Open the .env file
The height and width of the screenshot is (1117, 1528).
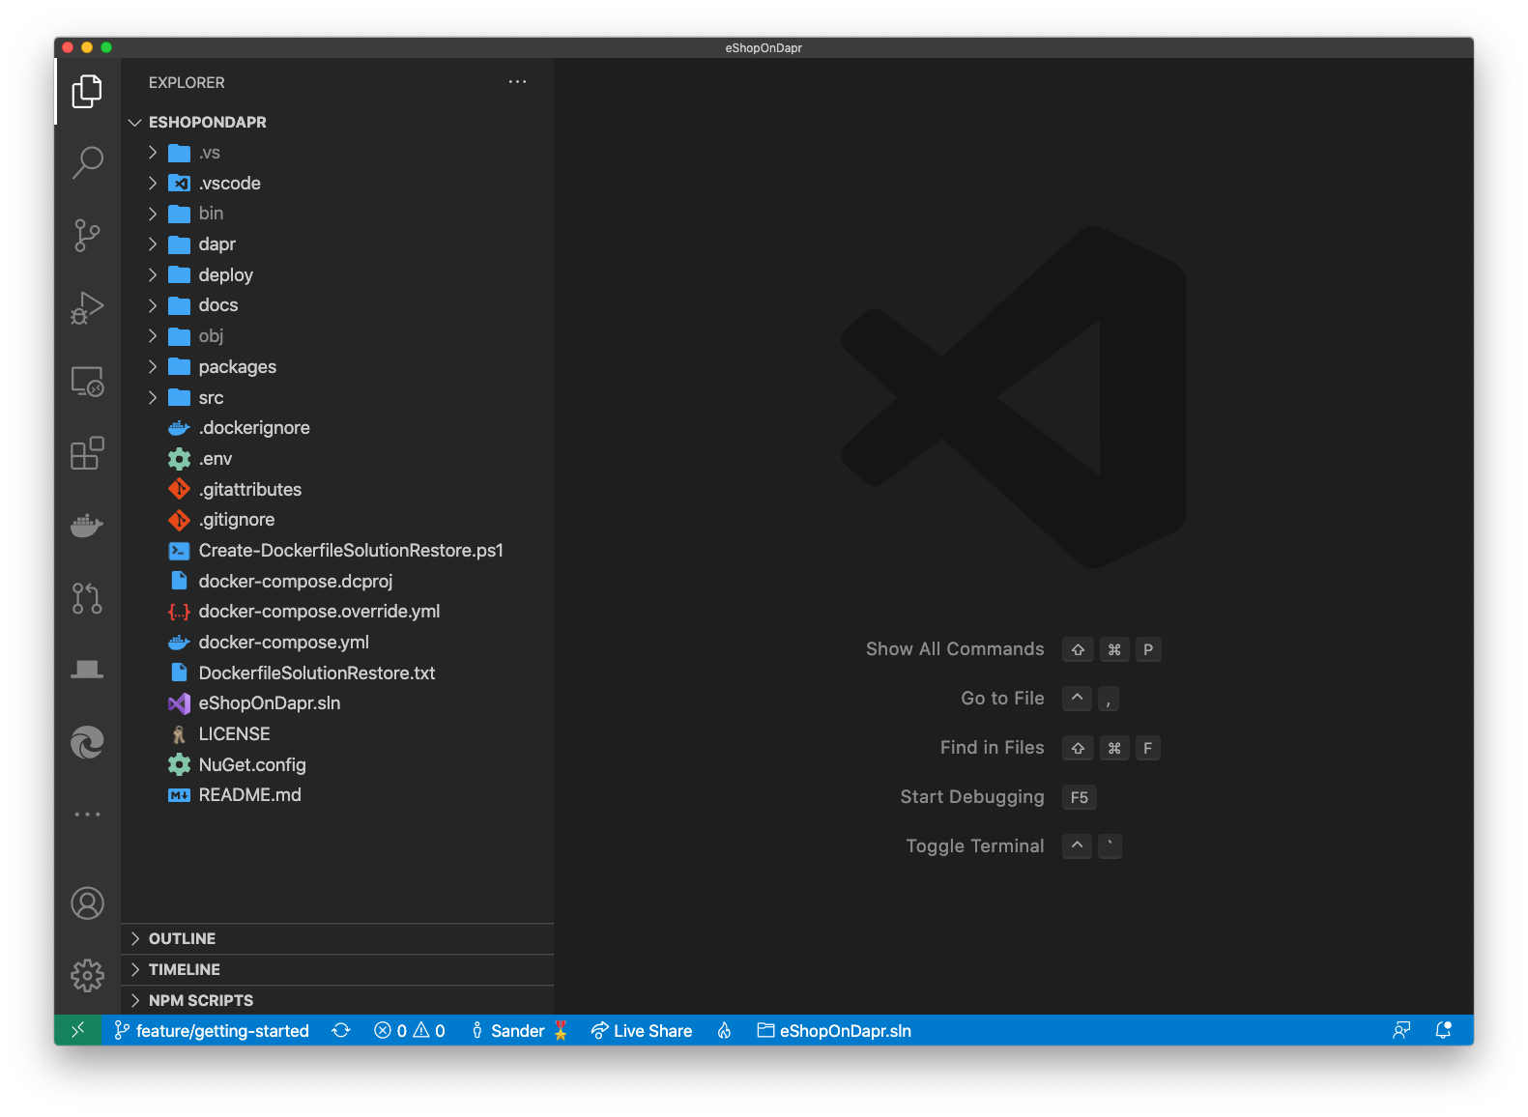coord(337,459)
